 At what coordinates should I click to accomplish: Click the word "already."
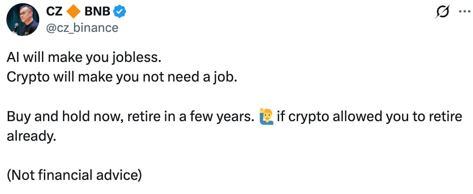(31, 135)
